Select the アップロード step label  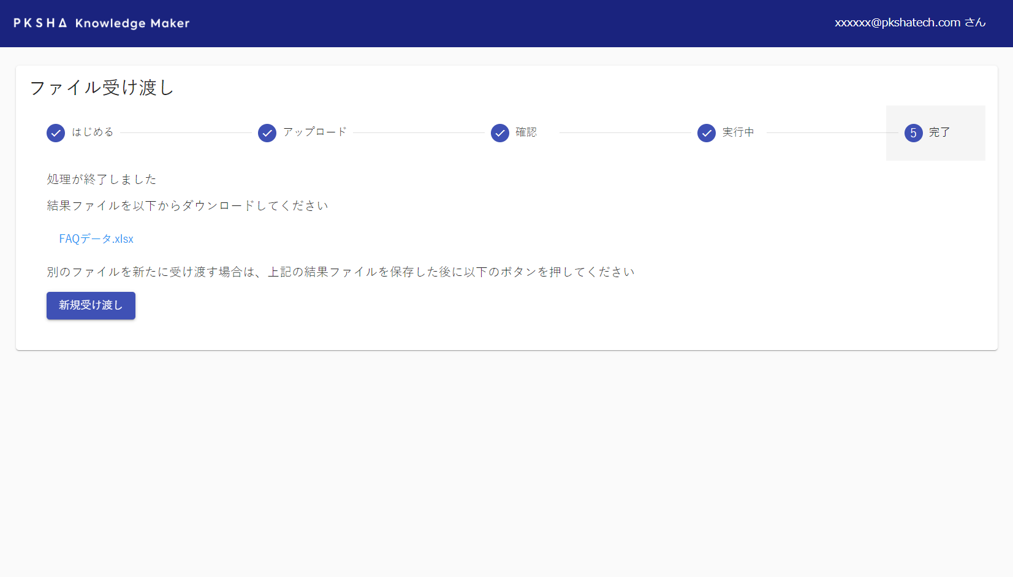click(x=314, y=132)
